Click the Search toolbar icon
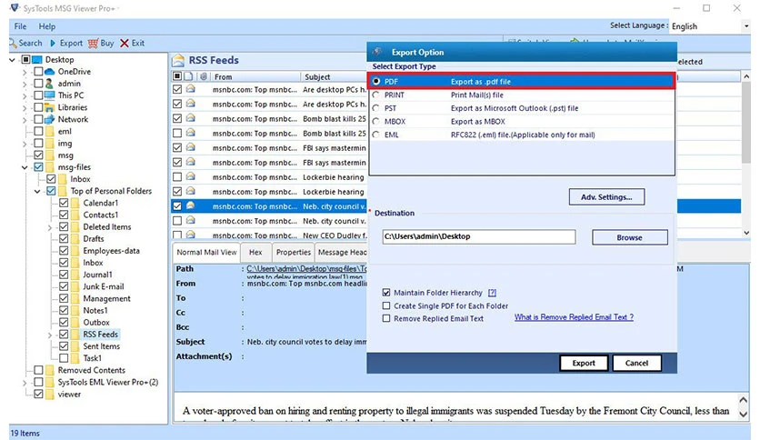This screenshot has height=440, width=760. (13, 43)
